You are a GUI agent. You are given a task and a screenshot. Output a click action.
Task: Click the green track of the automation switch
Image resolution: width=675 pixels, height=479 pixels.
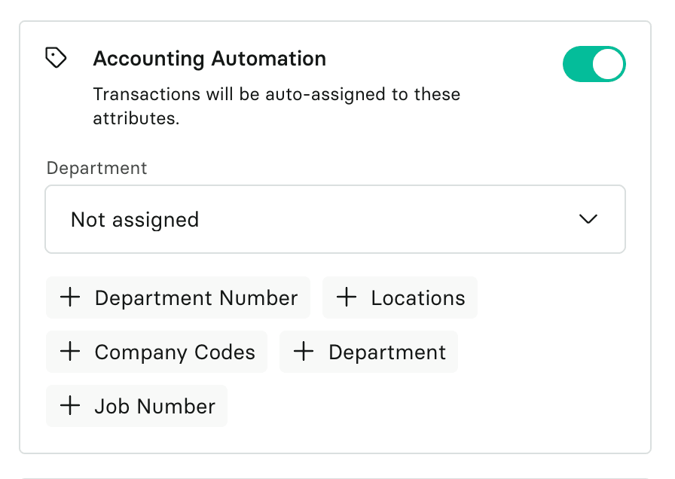click(x=577, y=65)
